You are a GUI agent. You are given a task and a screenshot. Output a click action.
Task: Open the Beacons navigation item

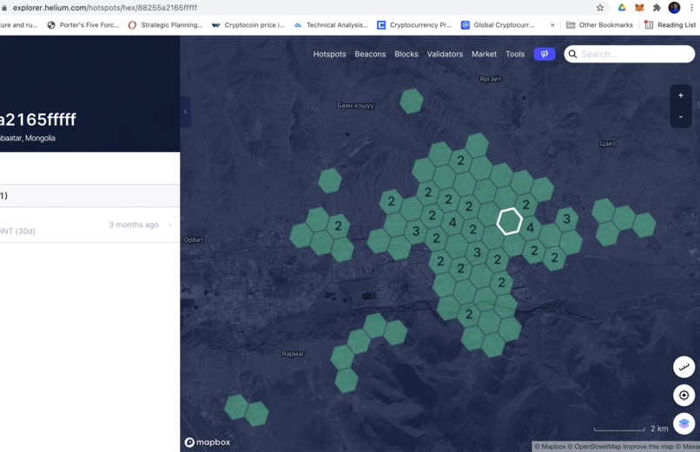pos(370,54)
